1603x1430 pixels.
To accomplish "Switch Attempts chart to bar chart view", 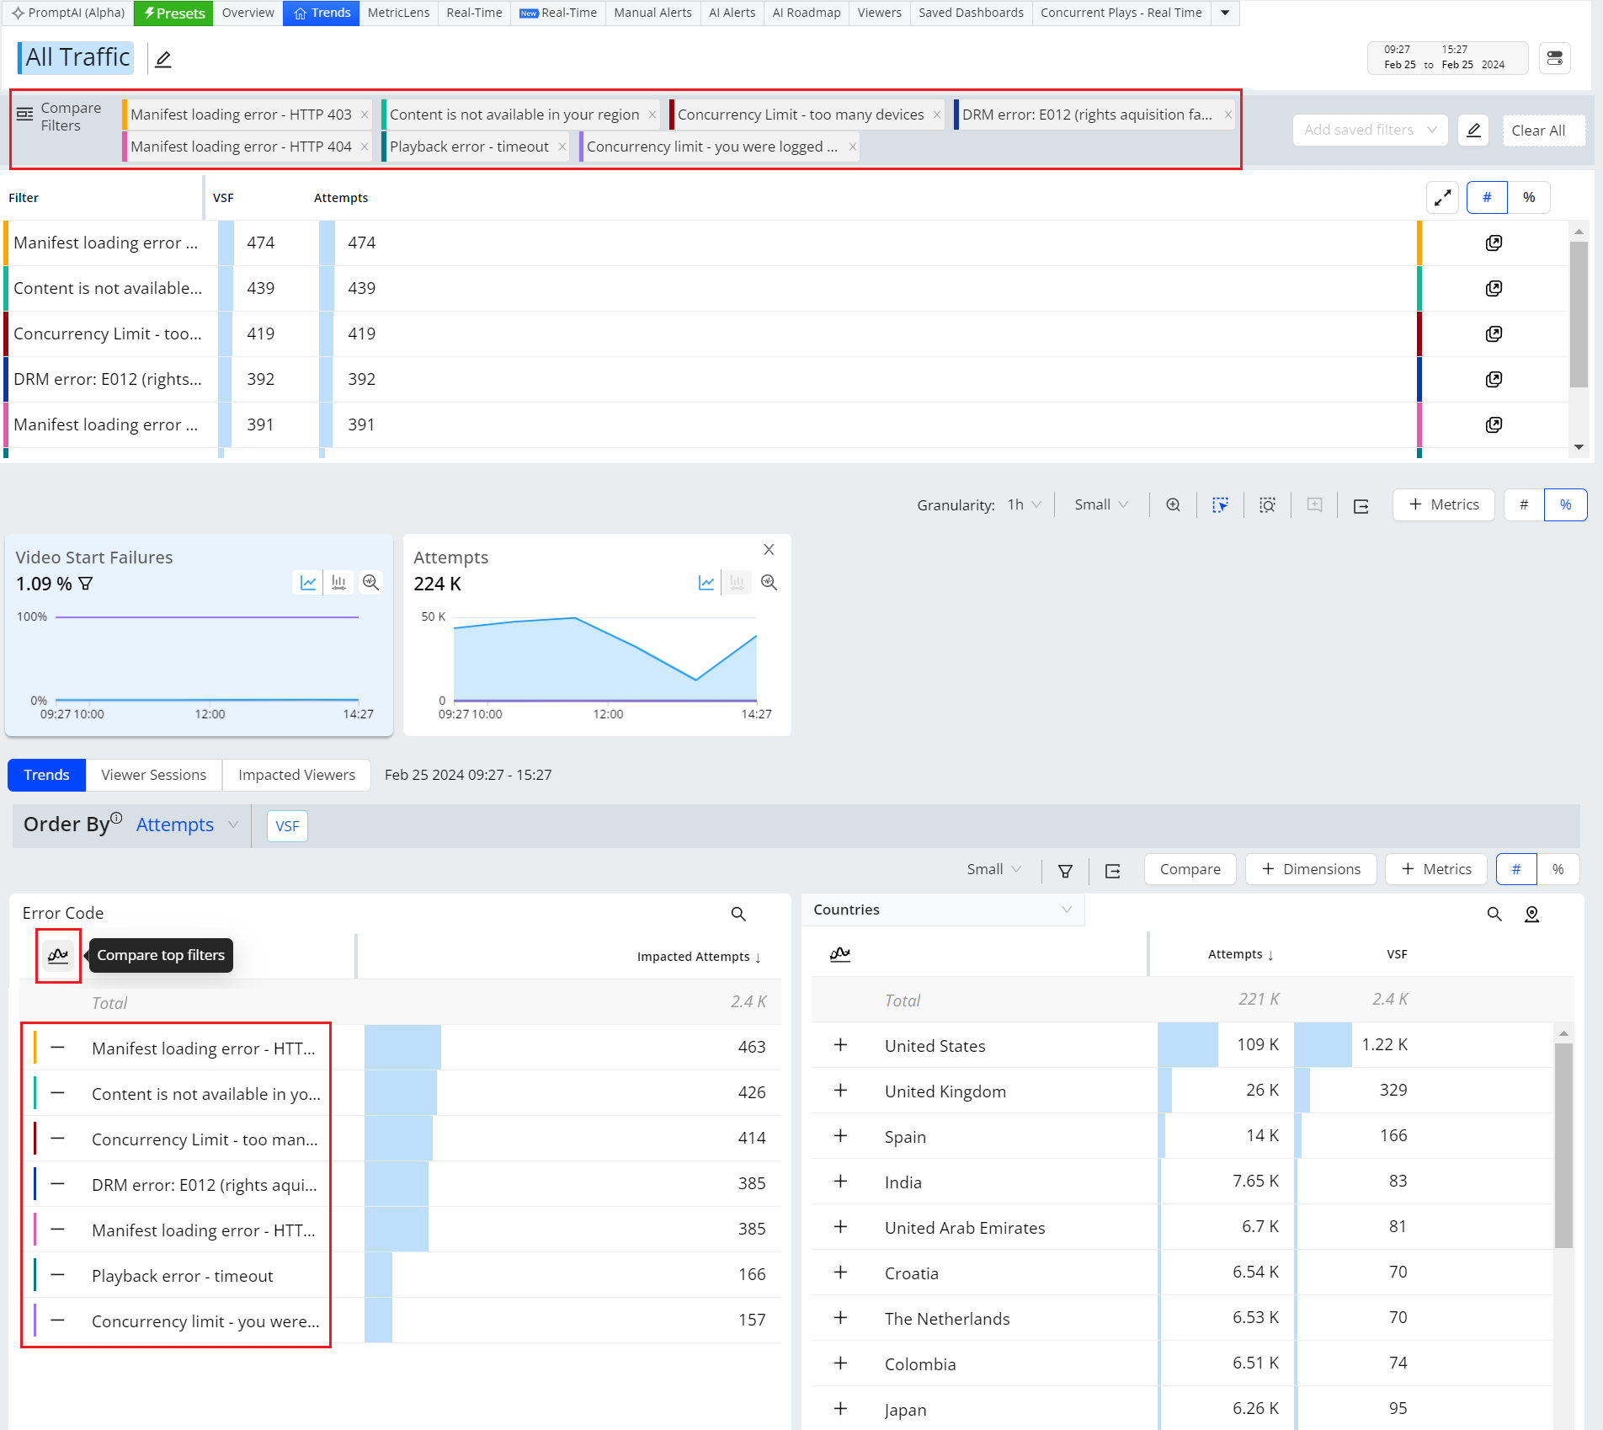I will pyautogui.click(x=737, y=583).
